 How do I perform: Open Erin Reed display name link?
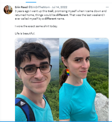tap(21, 7)
